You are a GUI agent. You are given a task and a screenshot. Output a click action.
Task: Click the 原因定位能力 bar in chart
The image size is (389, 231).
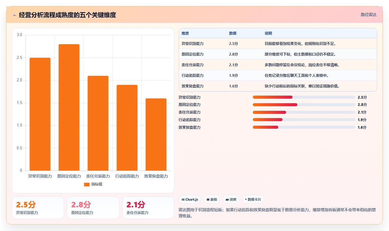(69, 107)
